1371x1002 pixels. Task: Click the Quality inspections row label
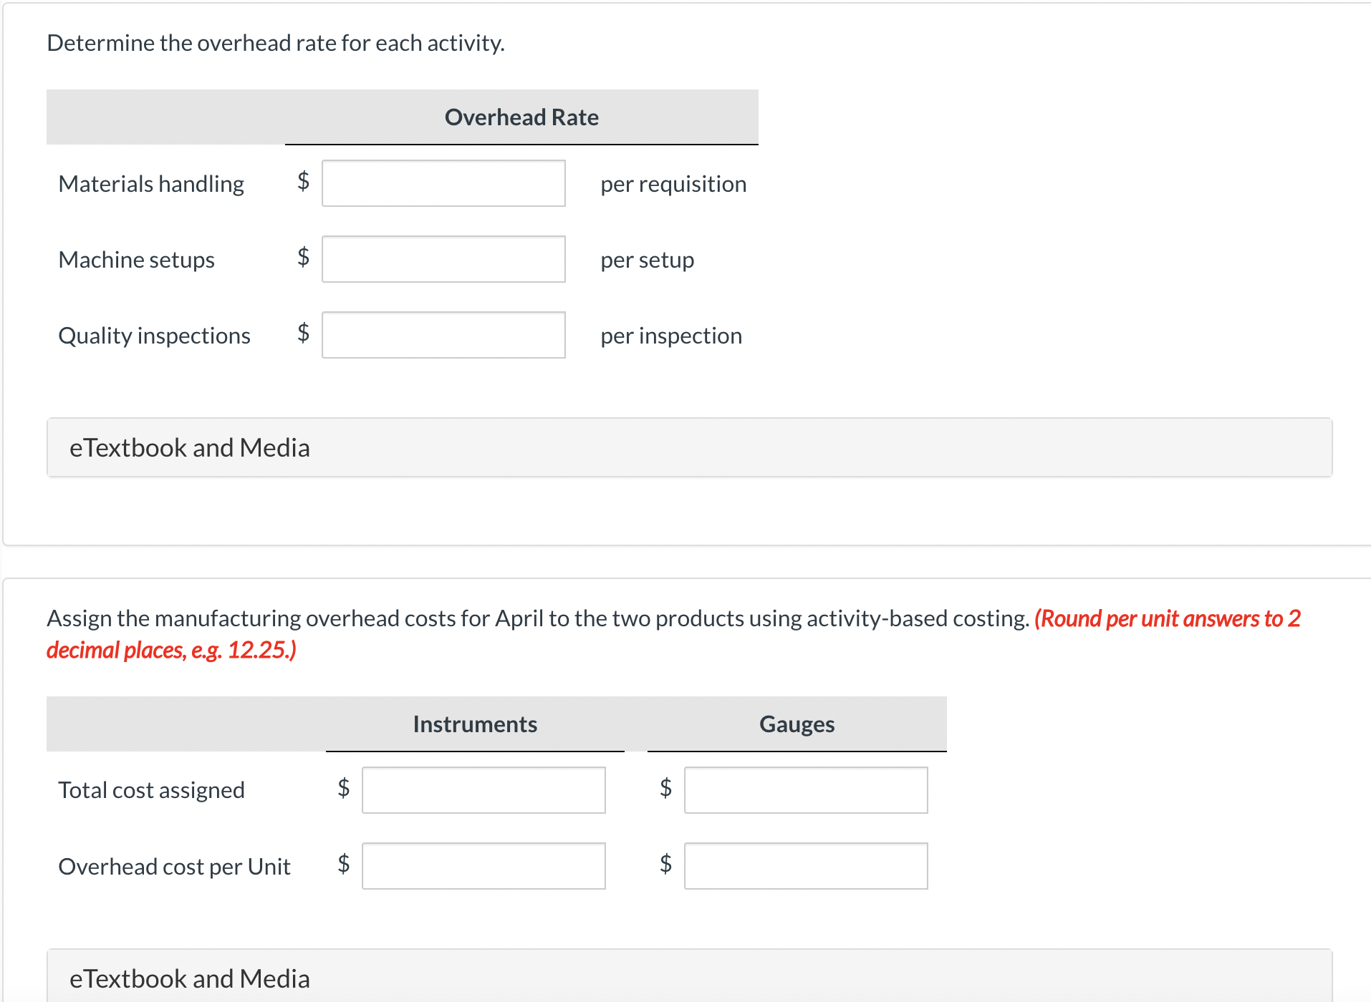(154, 336)
